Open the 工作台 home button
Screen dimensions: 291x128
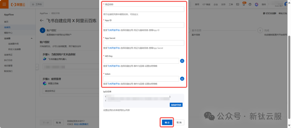click(x=37, y=4)
